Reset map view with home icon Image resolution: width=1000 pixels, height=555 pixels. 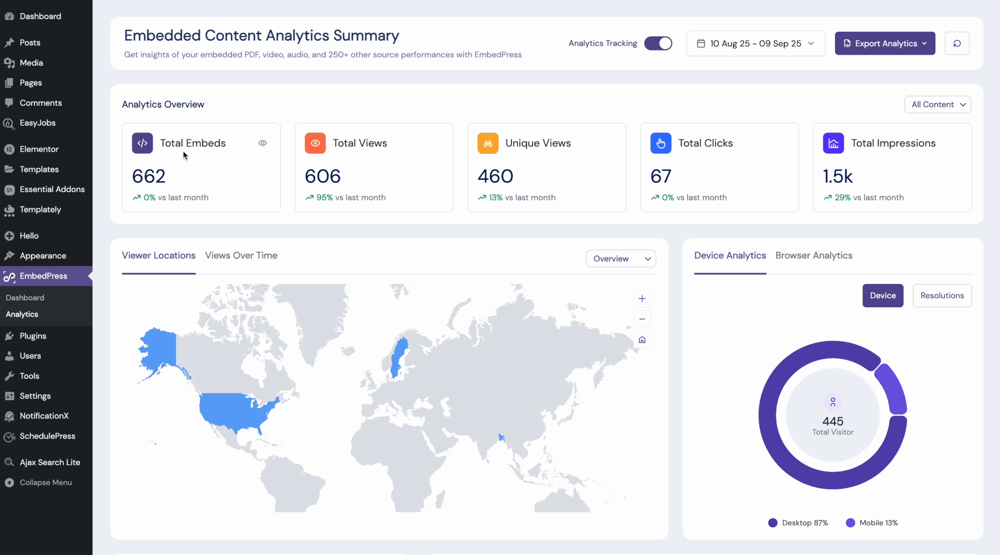pyautogui.click(x=642, y=340)
